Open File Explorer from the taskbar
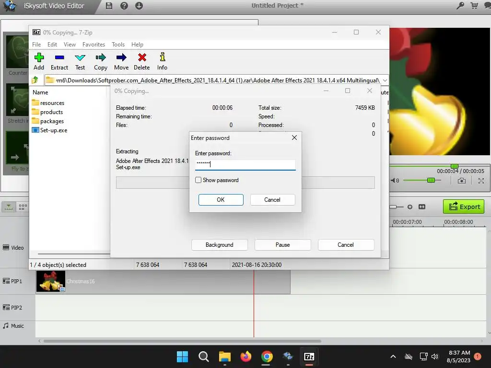491x368 pixels. 224,356
